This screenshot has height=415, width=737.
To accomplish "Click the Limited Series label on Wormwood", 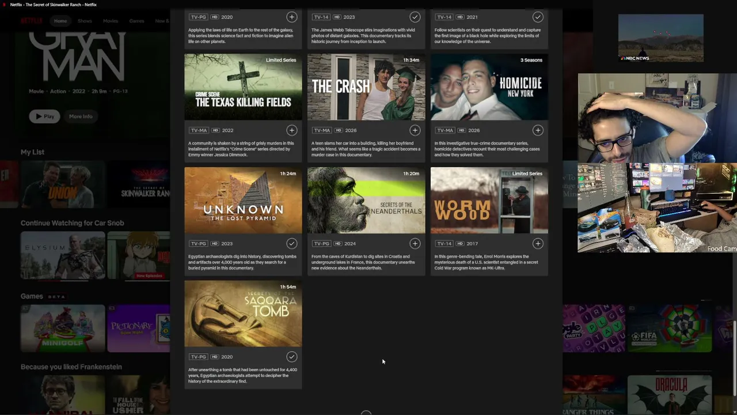I will coord(527,173).
